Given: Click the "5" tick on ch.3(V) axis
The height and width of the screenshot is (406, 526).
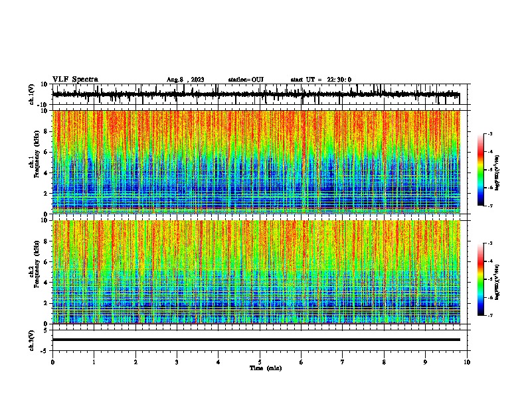Looking at the screenshot, I should (46, 330).
